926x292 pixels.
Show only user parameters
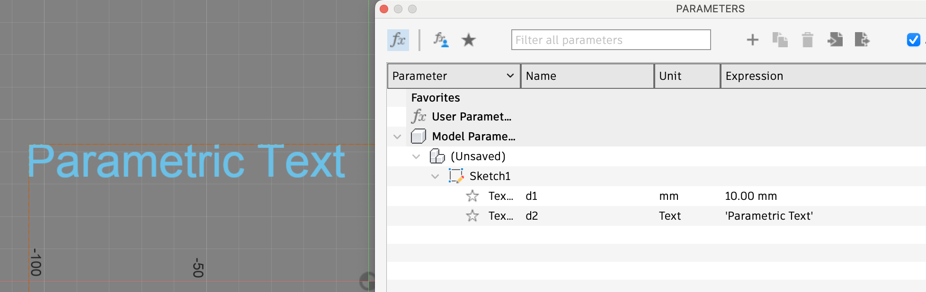[441, 40]
